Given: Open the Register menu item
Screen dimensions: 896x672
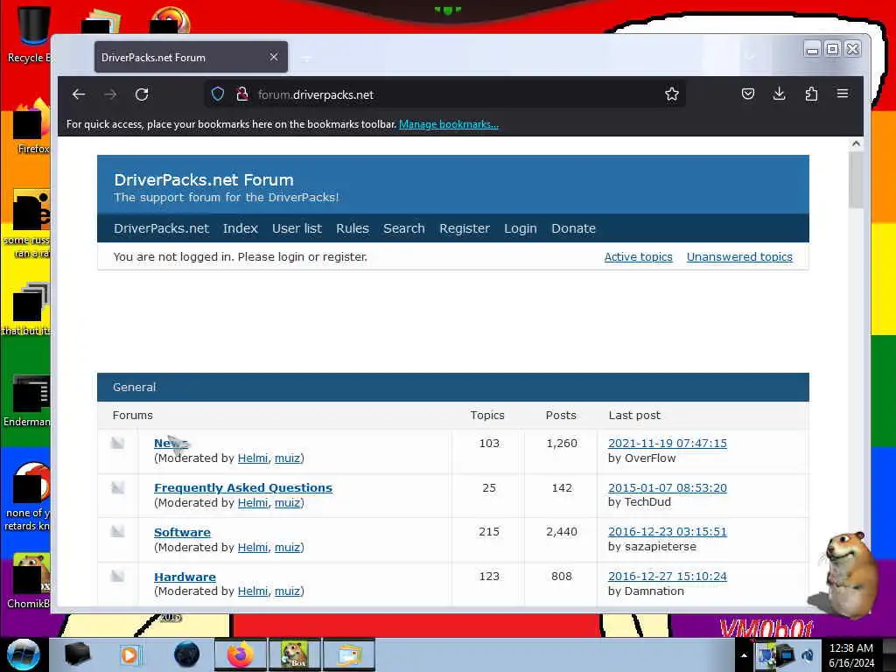Looking at the screenshot, I should pos(465,228).
